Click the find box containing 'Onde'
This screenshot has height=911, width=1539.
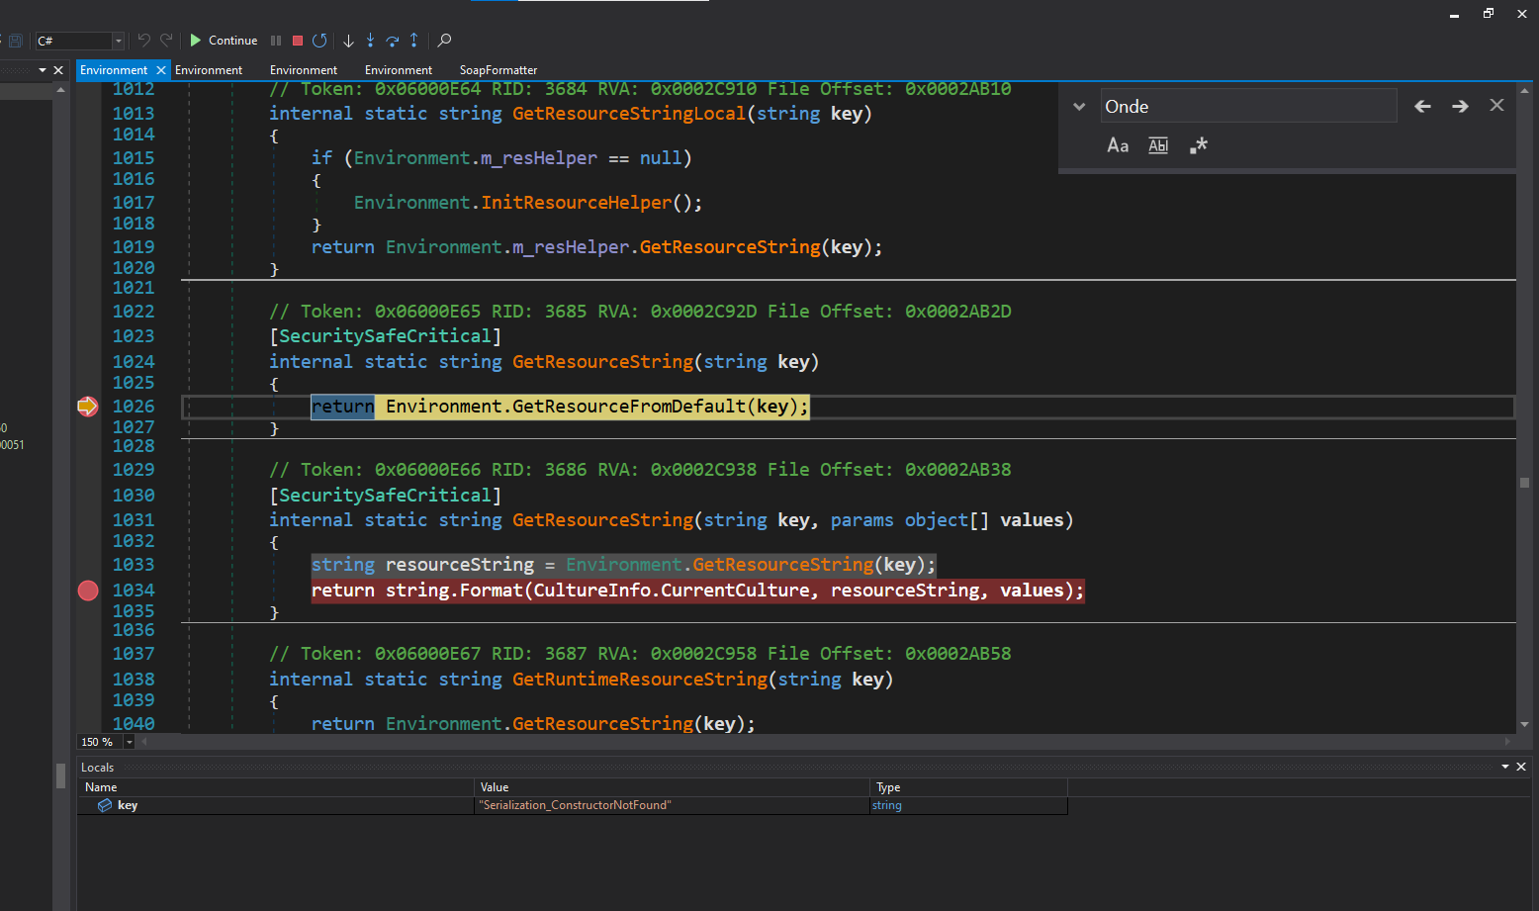(x=1248, y=106)
